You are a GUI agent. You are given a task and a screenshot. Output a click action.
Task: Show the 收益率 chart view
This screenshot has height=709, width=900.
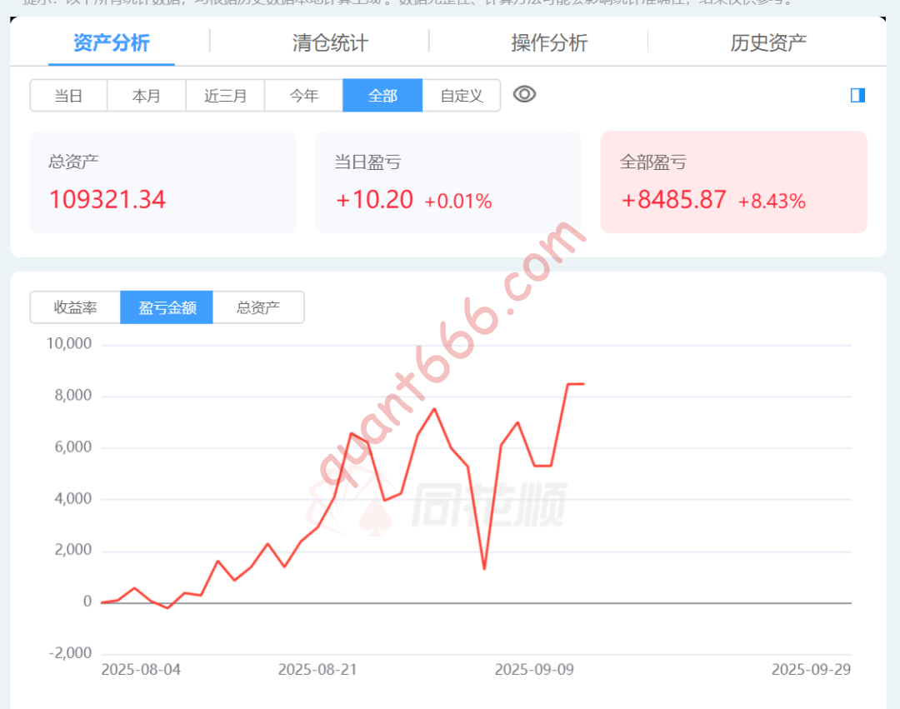(76, 307)
